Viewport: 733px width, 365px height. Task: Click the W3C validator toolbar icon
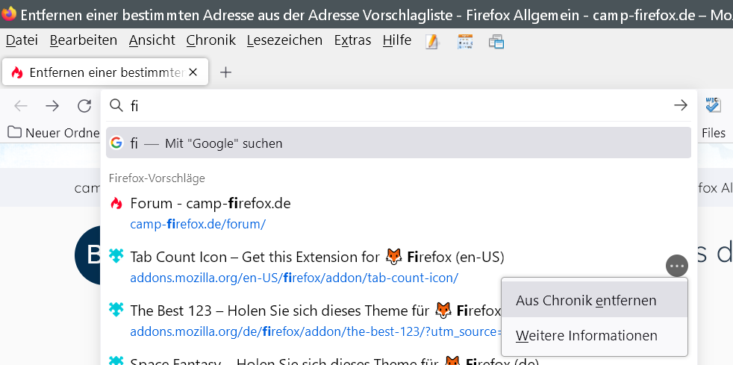(x=714, y=105)
